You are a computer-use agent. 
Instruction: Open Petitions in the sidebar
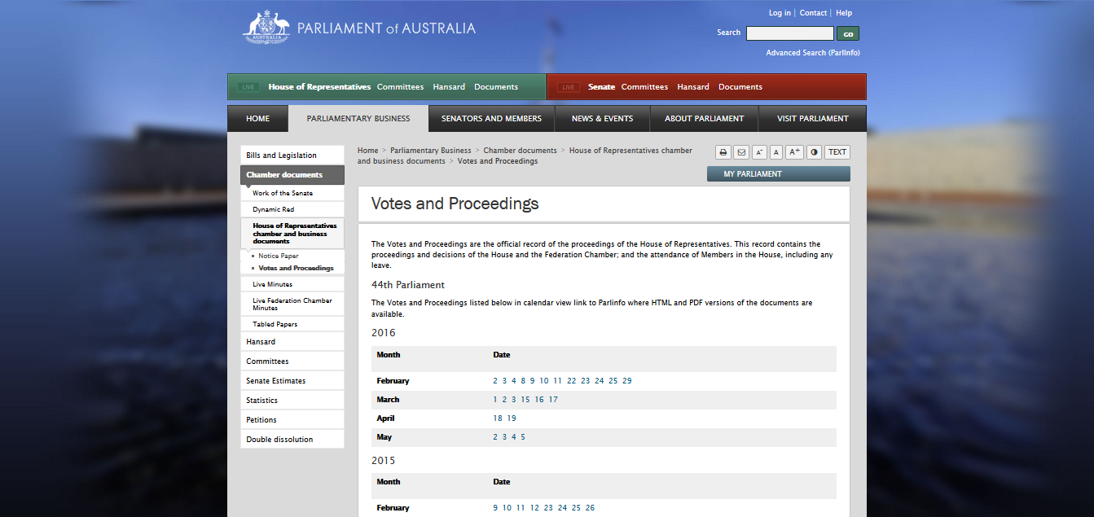pos(292,420)
